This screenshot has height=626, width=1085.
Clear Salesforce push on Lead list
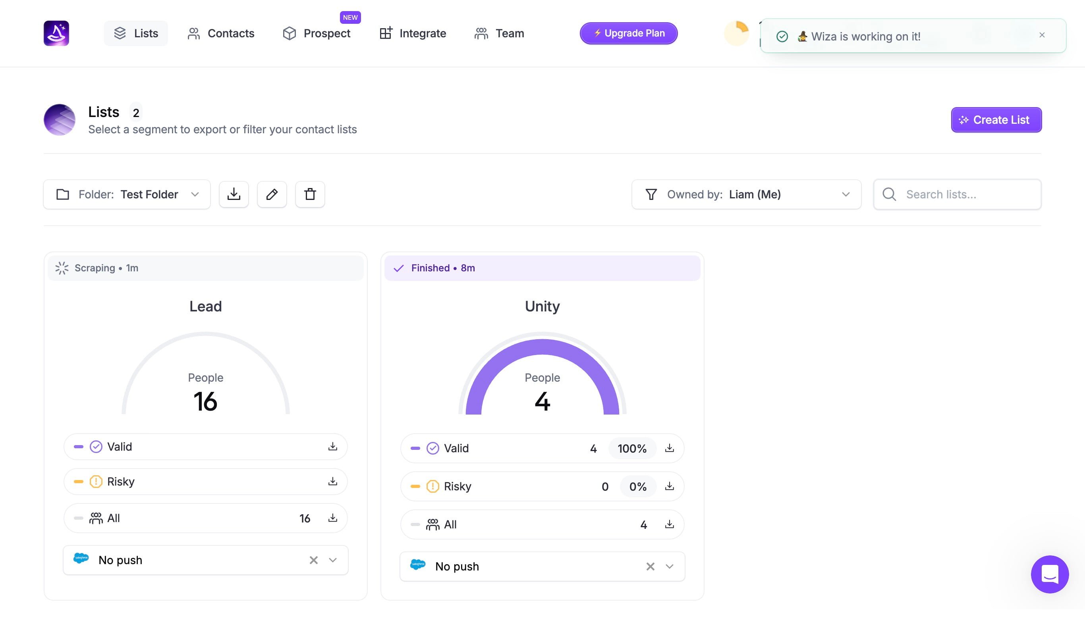313,560
